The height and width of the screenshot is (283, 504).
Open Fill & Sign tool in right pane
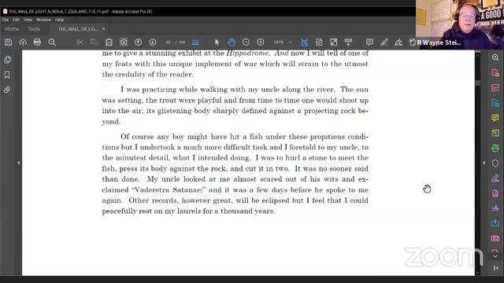coord(495,178)
